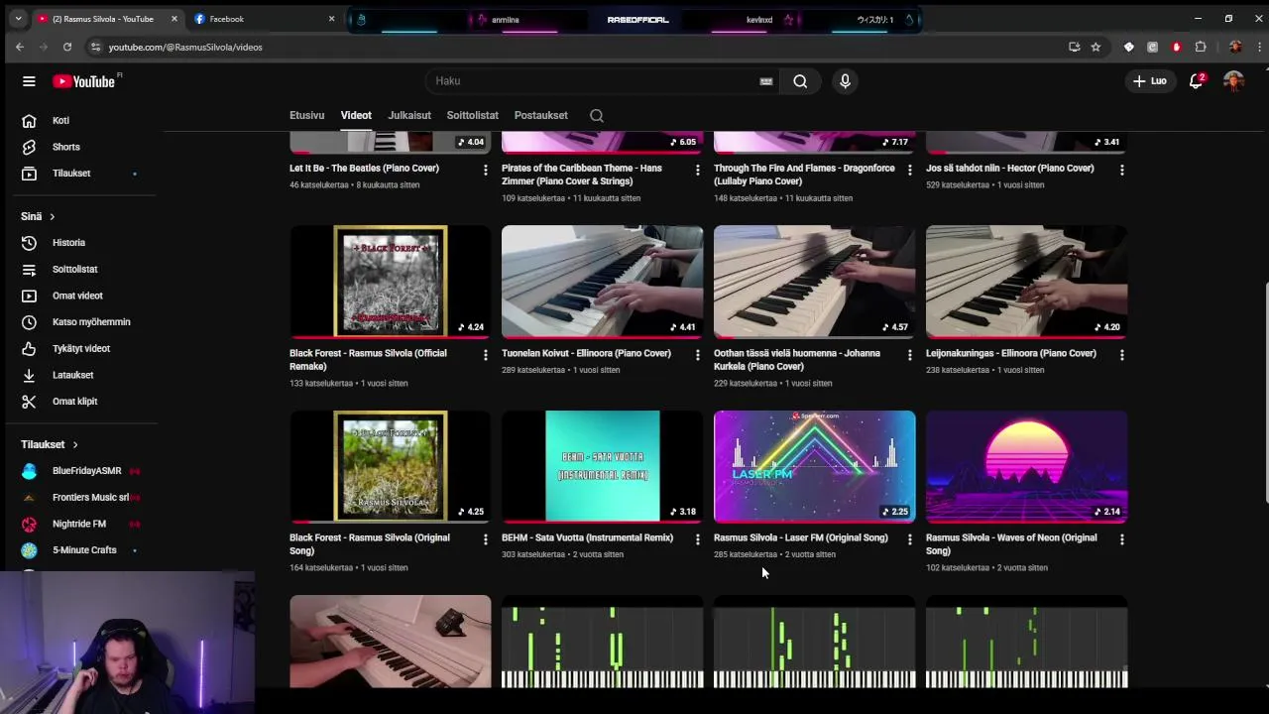Image resolution: width=1269 pixels, height=714 pixels.
Task: Open Tykätyt videot in the sidebar
Action: 79,349
